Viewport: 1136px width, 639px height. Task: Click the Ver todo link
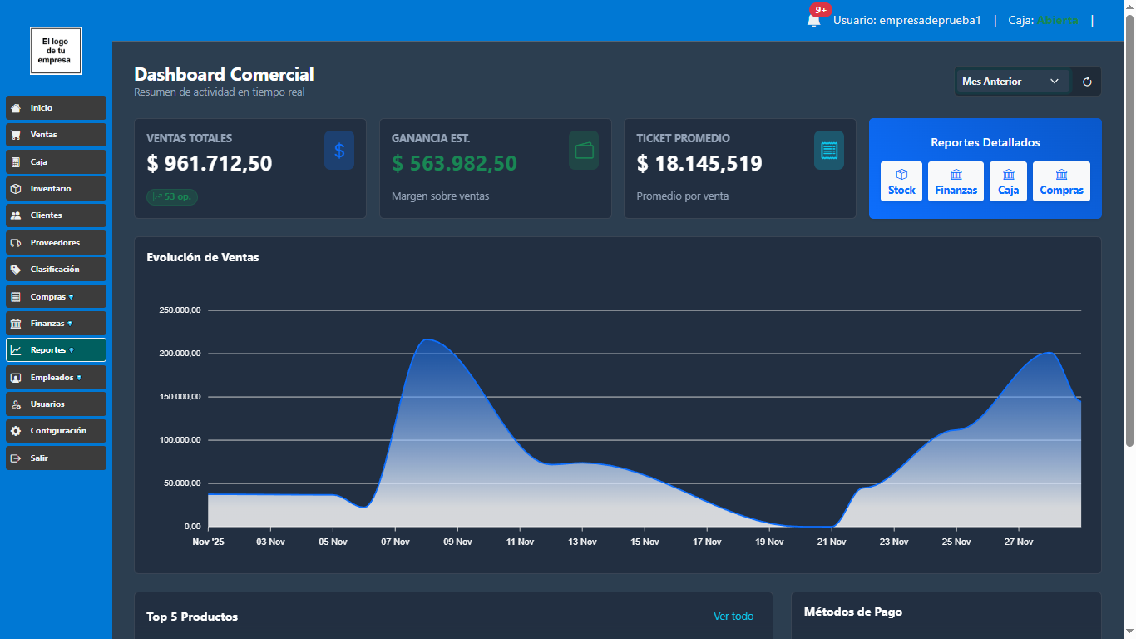pos(733,617)
